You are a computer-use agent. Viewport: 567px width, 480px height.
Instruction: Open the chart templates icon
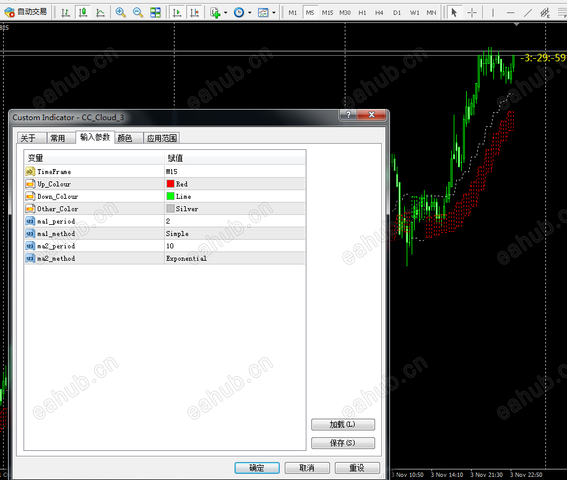[263, 12]
